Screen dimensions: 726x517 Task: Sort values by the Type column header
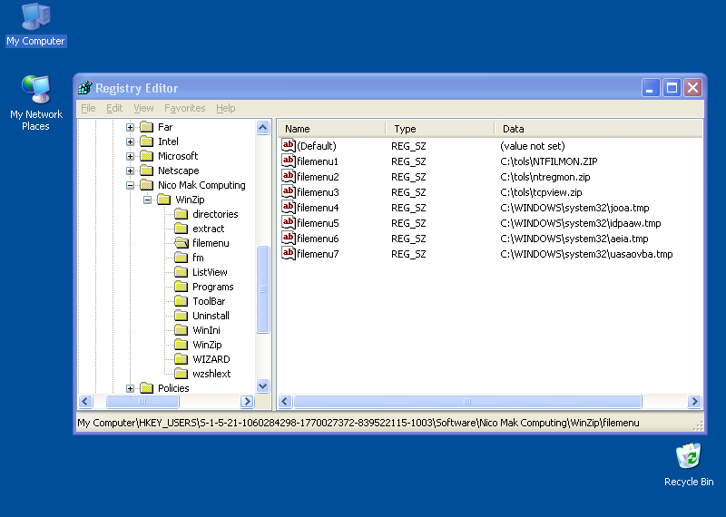coord(440,129)
